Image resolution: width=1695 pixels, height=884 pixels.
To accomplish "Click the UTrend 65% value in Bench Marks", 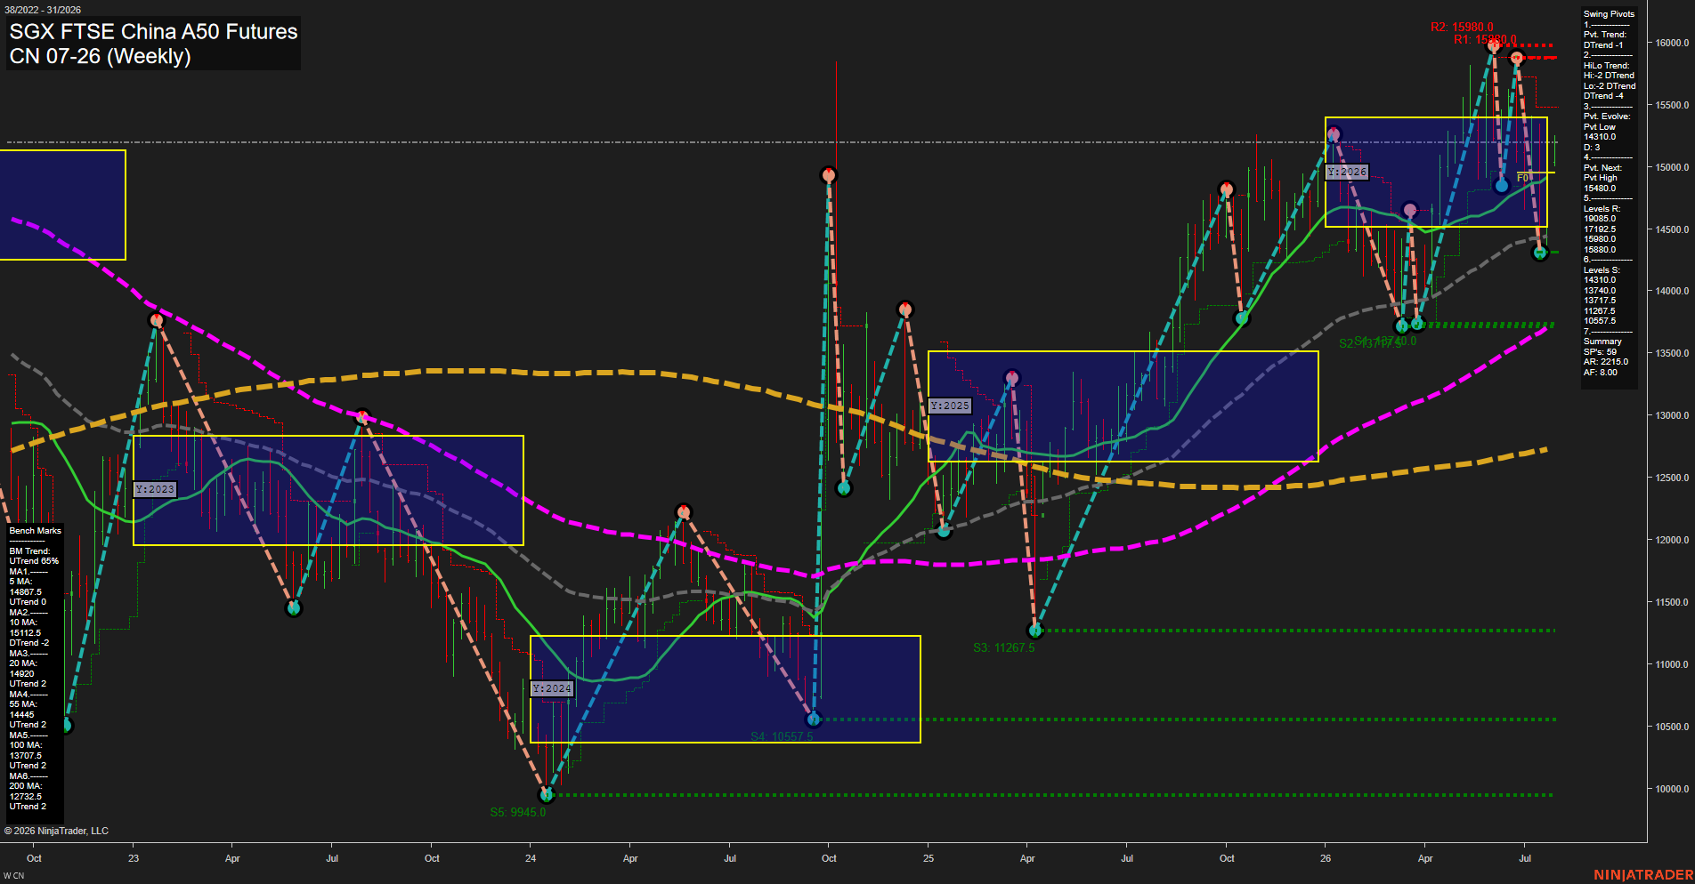I will [34, 561].
